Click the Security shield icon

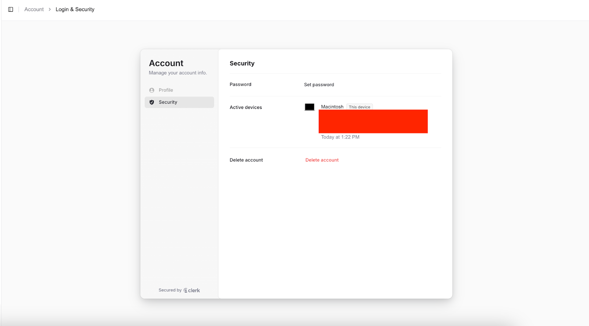(152, 102)
